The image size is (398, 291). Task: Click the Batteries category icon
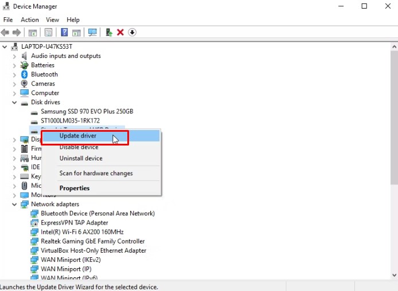pos(24,65)
